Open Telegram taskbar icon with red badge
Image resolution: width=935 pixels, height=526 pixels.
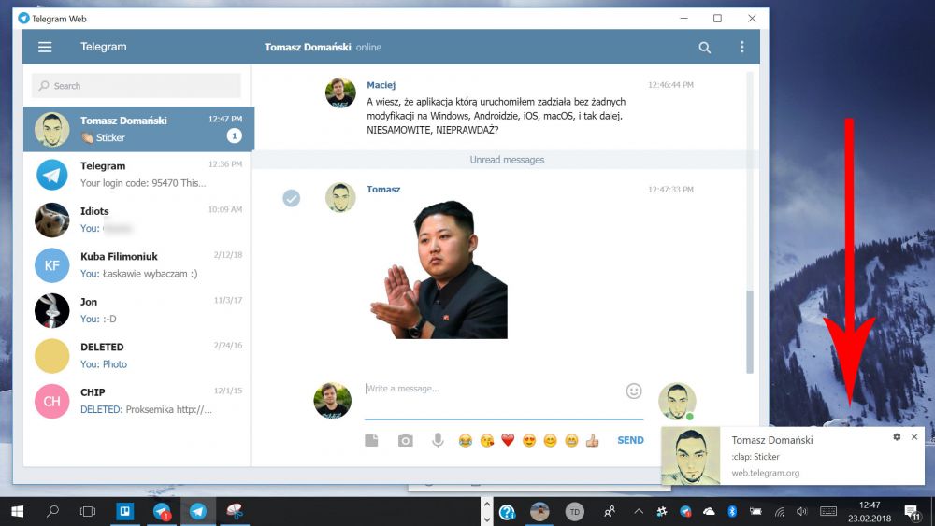(x=162, y=511)
